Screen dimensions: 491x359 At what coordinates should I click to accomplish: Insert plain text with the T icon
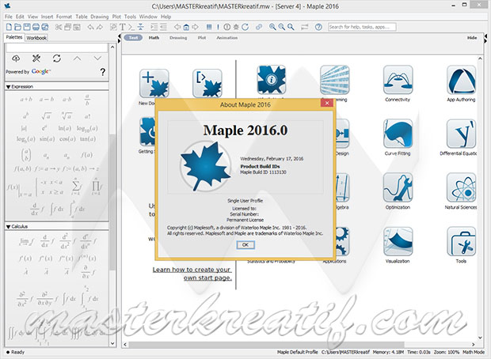point(123,27)
